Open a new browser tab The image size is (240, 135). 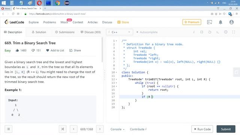click(x=45, y=8)
